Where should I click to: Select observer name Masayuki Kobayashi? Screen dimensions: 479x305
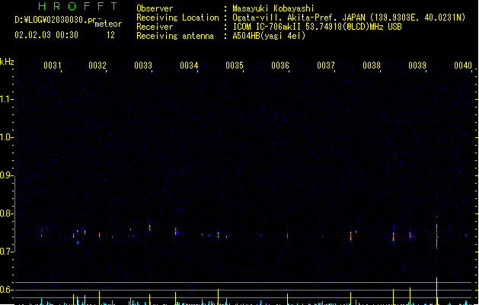tap(273, 8)
